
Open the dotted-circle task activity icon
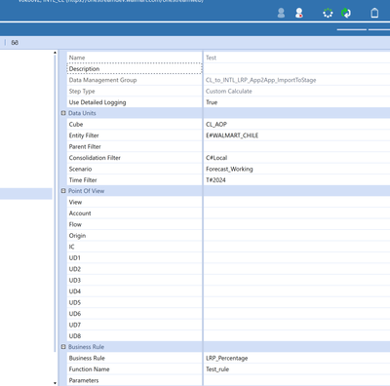328,14
